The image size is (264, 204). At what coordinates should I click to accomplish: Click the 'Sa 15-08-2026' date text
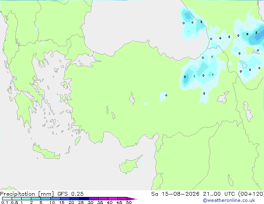coord(175,194)
